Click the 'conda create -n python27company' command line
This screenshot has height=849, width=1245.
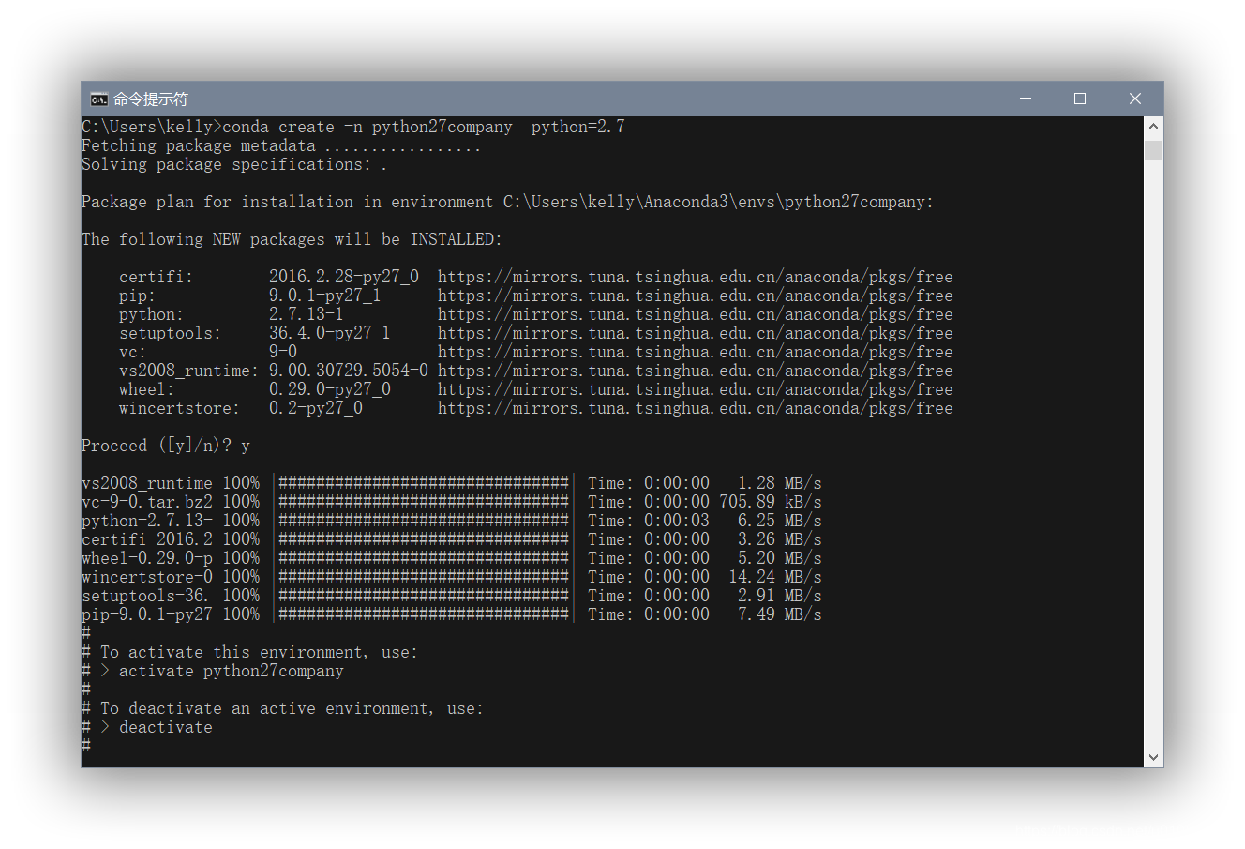tap(353, 127)
